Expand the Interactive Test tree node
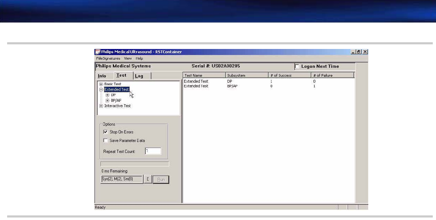Viewport: 436px width, 220px height. [x=101, y=106]
